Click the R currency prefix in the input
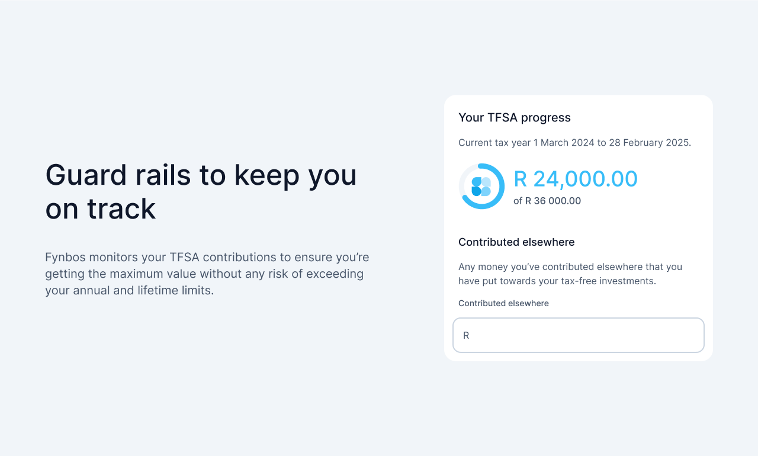Screen dimensions: 758x456 coord(466,336)
